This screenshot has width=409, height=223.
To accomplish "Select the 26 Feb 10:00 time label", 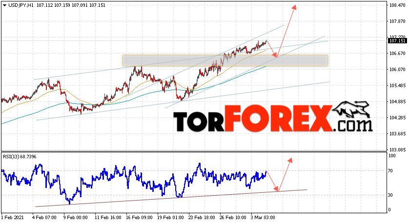I will [233, 217].
